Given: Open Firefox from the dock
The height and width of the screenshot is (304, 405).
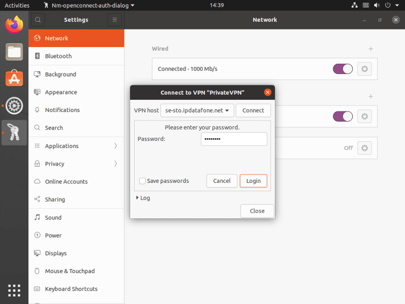Looking at the screenshot, I should tap(14, 24).
